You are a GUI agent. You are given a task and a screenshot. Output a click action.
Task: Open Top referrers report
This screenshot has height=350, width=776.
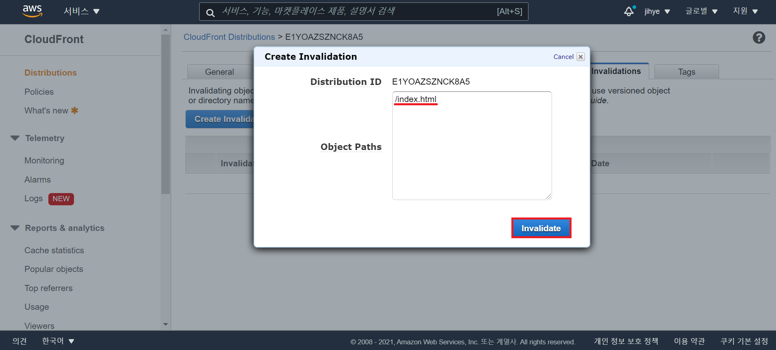(x=48, y=288)
